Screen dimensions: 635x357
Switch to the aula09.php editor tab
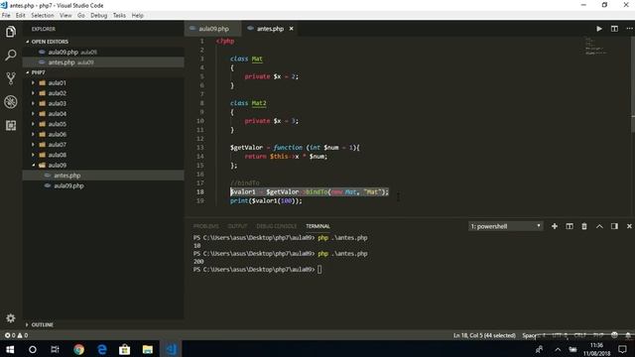pyautogui.click(x=212, y=29)
